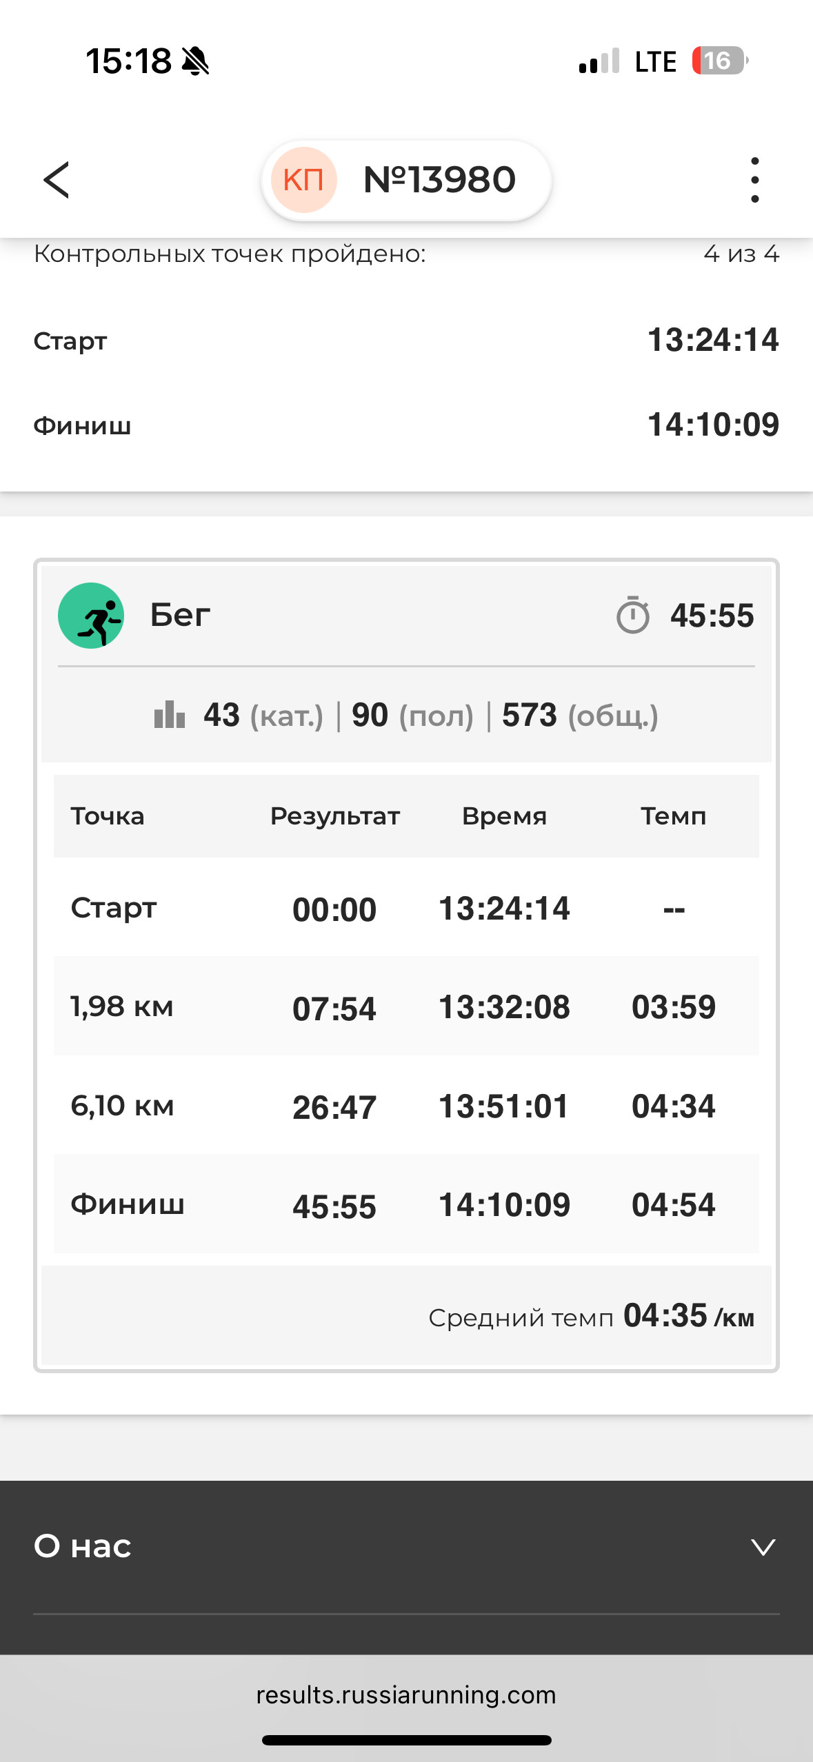The image size is (813, 1762).
Task: Tap the Темп column header
Action: (x=674, y=816)
